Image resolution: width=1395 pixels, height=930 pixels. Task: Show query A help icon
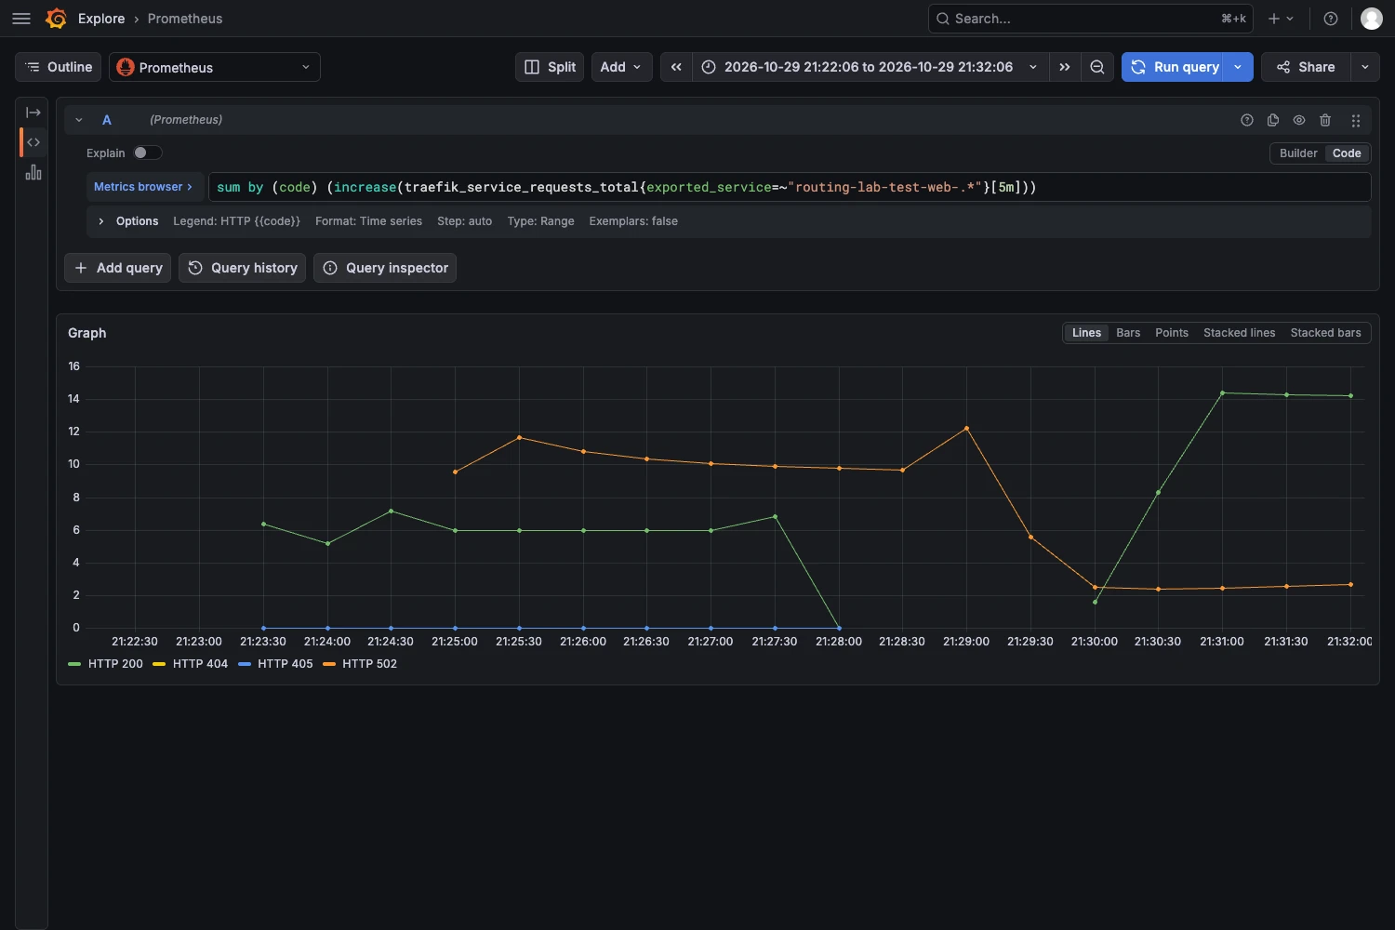1247,120
